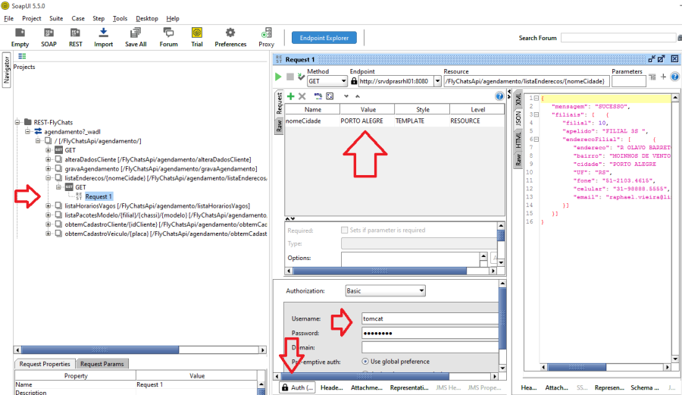
Task: Select Request 1 in the project tree
Action: (x=99, y=196)
